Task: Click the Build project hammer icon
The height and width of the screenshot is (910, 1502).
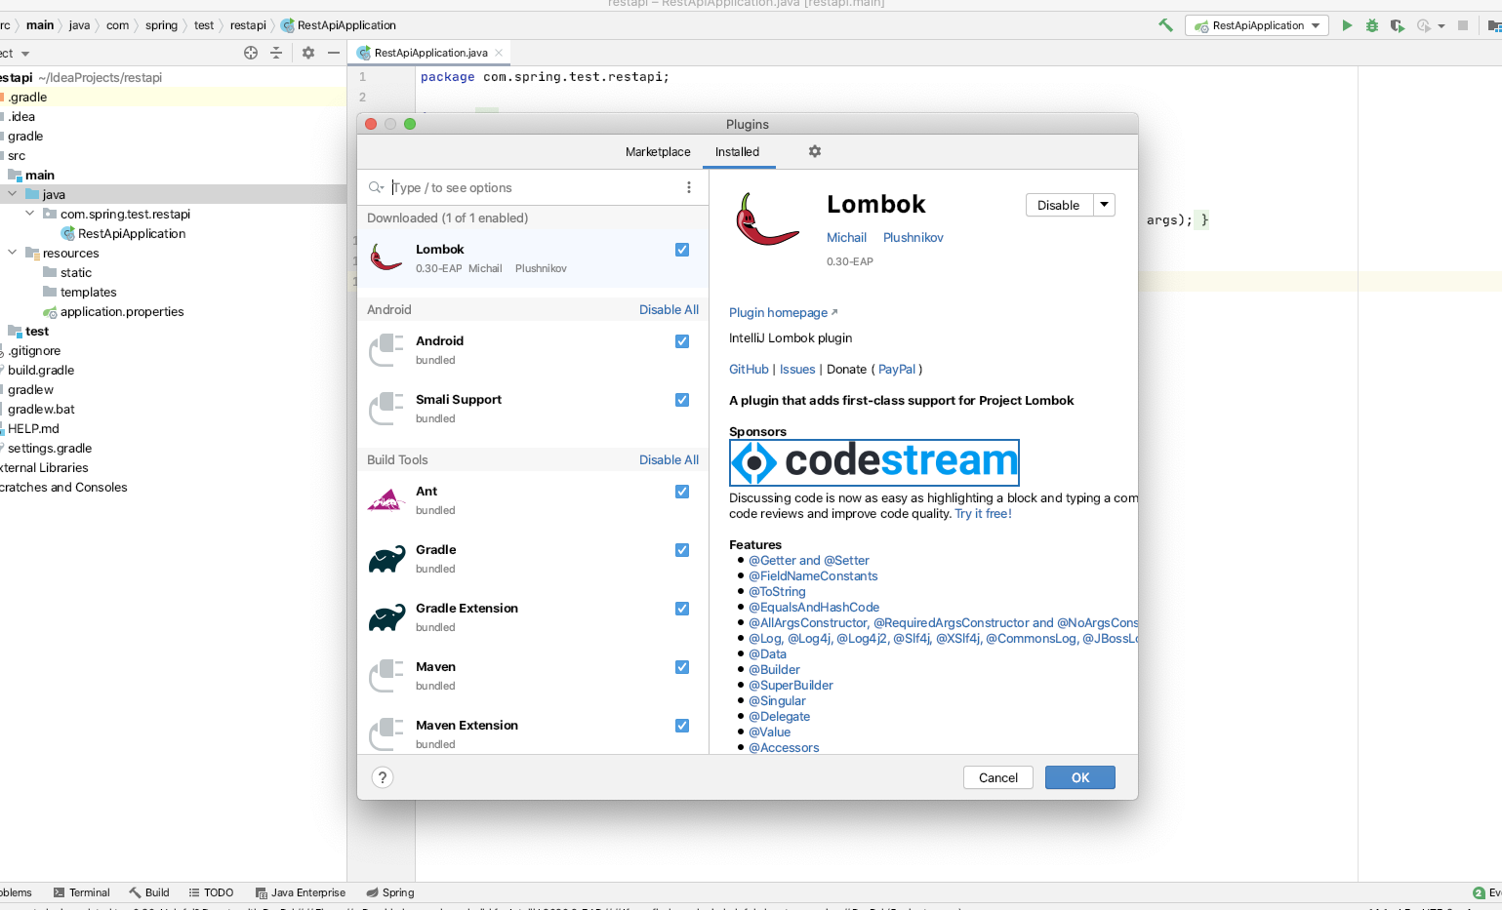Action: coord(1165,25)
